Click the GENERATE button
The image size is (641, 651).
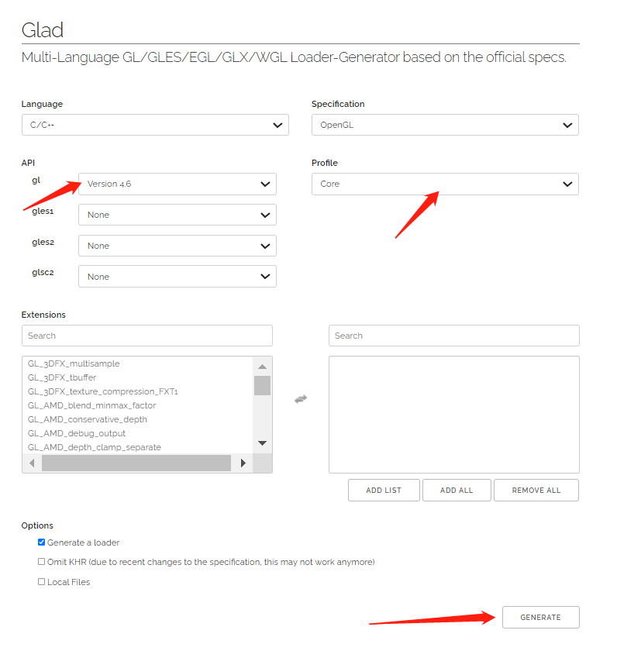click(x=540, y=618)
